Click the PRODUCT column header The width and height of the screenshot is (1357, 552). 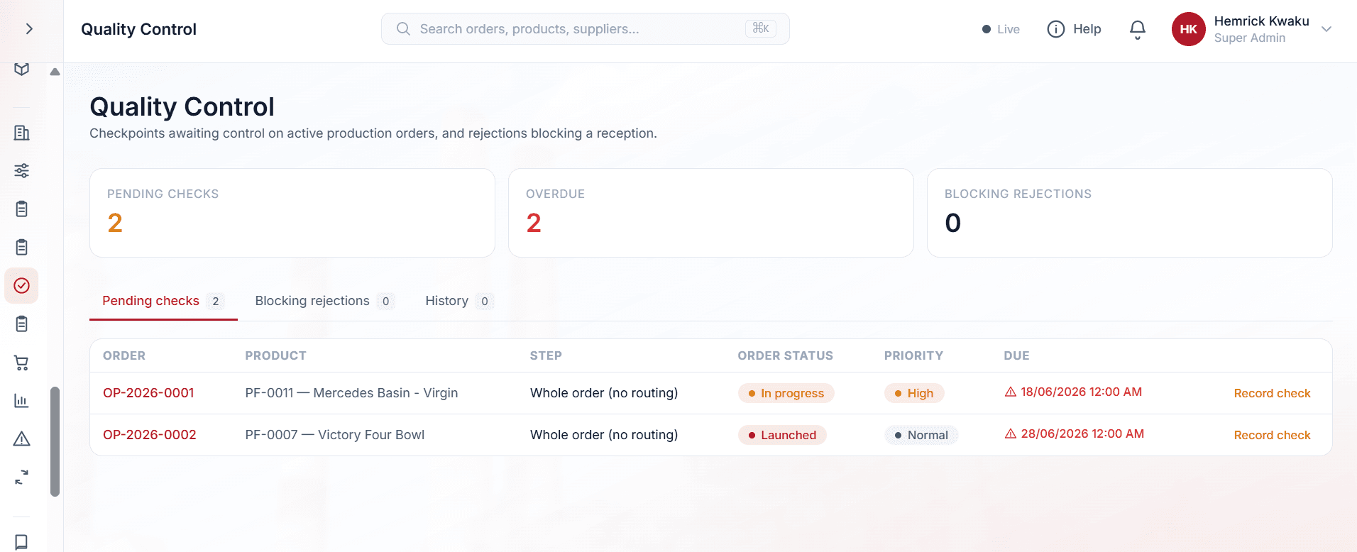click(x=275, y=355)
